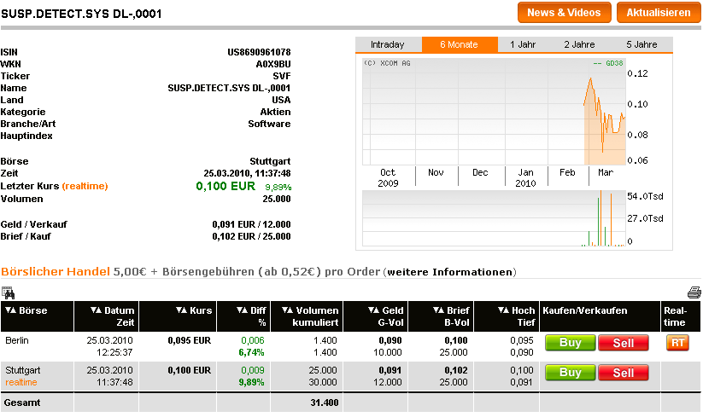This screenshot has height=417, width=703.
Task: Click the Stuttgart realtime link in the table
Action: pyautogui.click(x=21, y=383)
